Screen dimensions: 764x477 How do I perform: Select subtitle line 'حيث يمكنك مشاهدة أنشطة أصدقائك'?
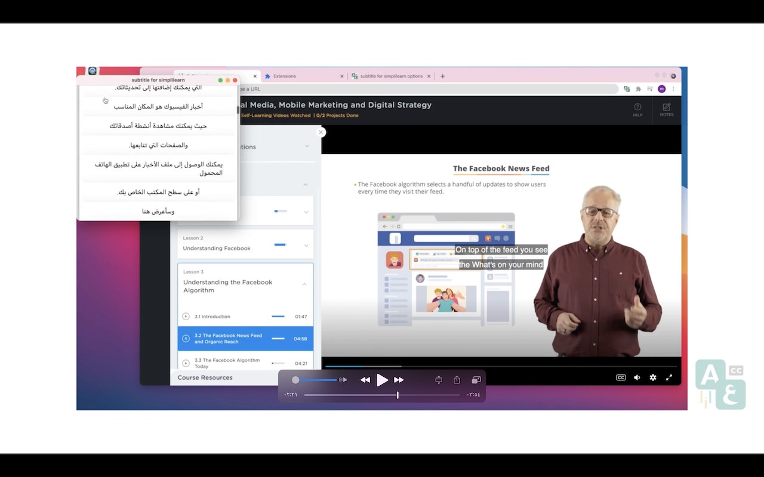tap(158, 126)
